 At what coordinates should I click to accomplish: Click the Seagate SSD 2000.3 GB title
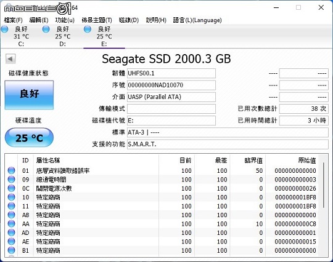pos(166,59)
